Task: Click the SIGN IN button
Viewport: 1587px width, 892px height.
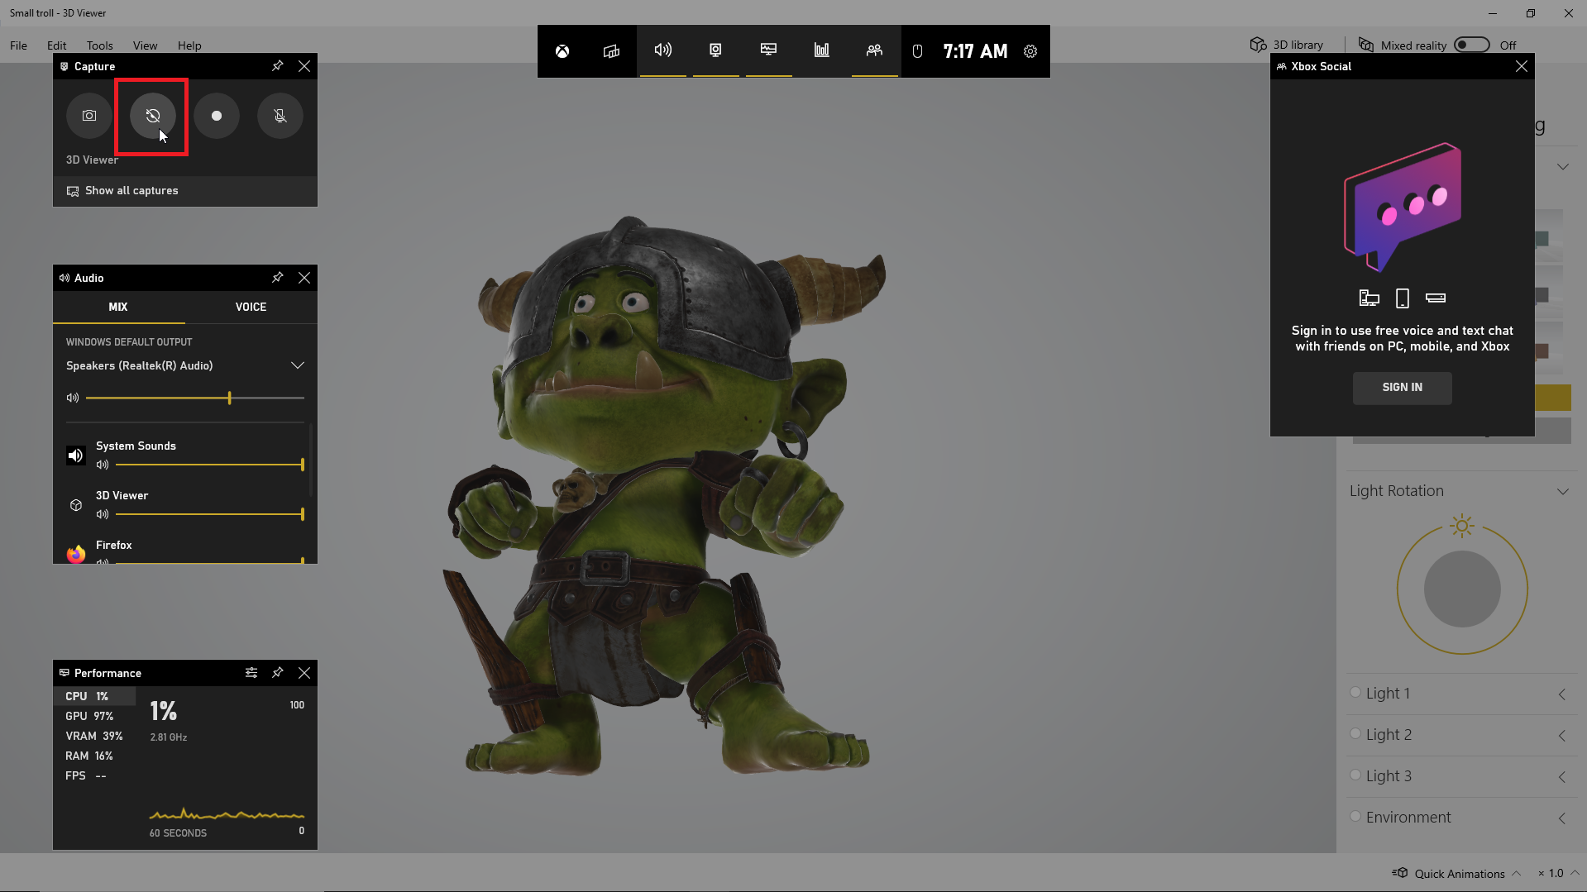Action: coord(1403,388)
